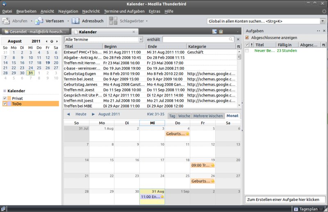Go to next month in mini calendar
This screenshot has width=328, height=212.
click(x=57, y=41)
